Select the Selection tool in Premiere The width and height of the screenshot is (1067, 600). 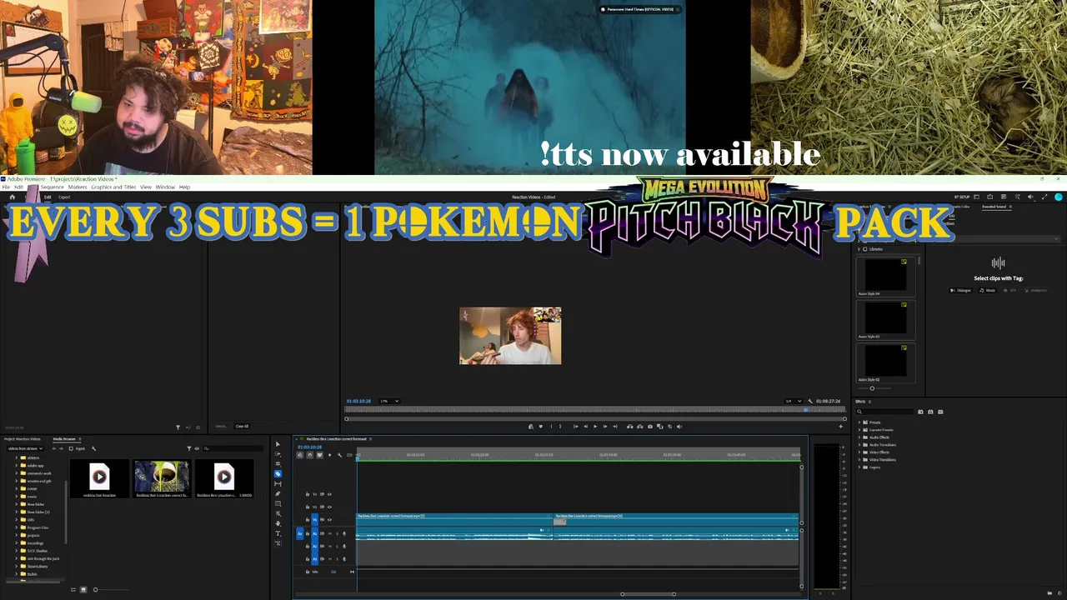pyautogui.click(x=278, y=444)
